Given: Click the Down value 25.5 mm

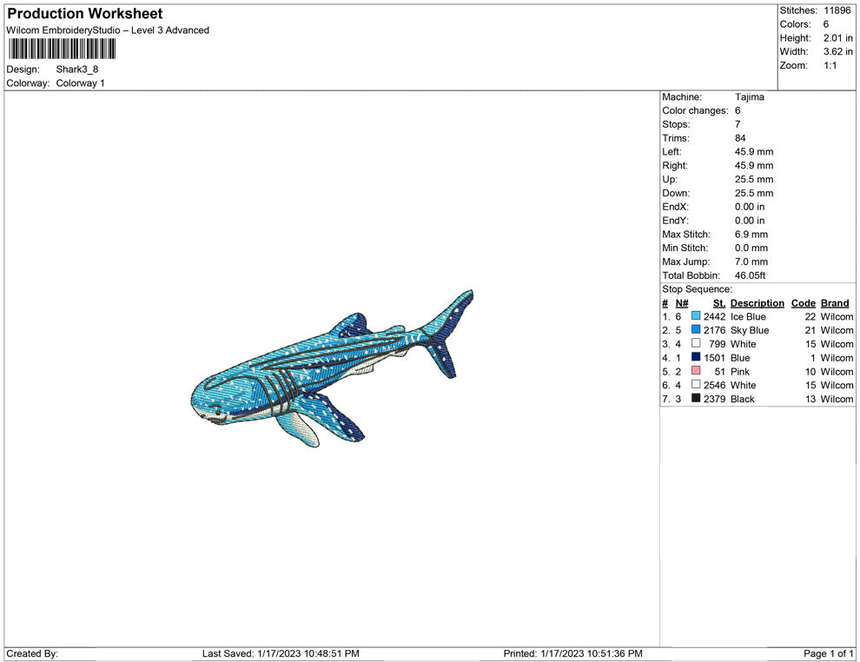Looking at the screenshot, I should point(754,193).
